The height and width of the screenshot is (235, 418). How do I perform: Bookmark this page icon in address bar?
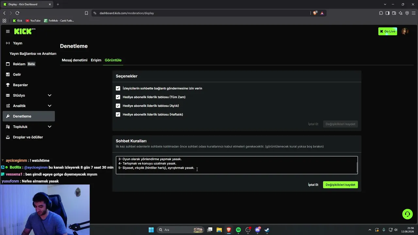pyautogui.click(x=86, y=13)
